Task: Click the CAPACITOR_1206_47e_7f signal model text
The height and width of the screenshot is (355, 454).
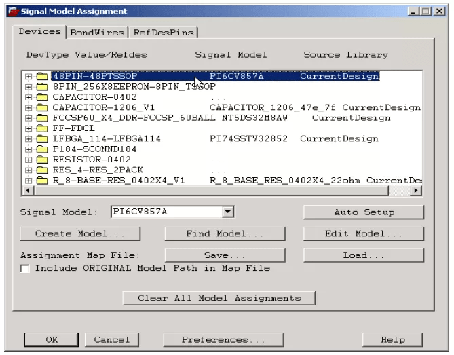Action: [x=272, y=108]
